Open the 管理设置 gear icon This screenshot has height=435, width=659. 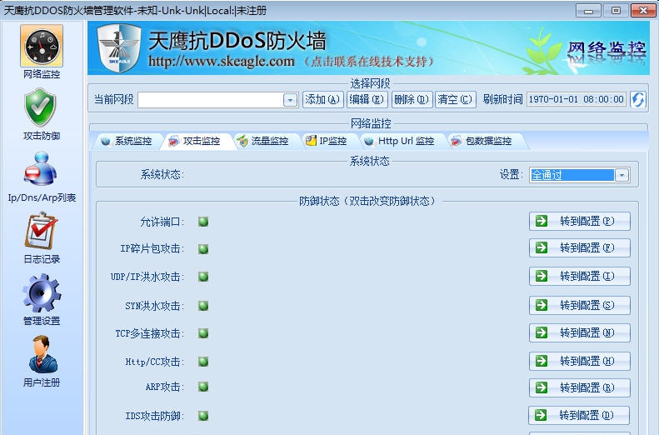pos(42,292)
